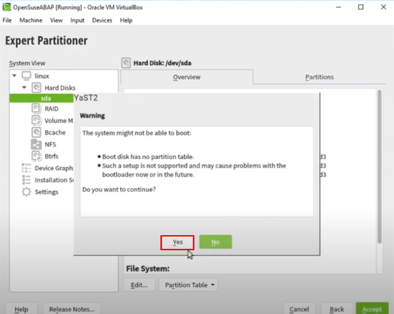Click the Edit... button
This screenshot has width=394, height=314.
pyautogui.click(x=139, y=285)
